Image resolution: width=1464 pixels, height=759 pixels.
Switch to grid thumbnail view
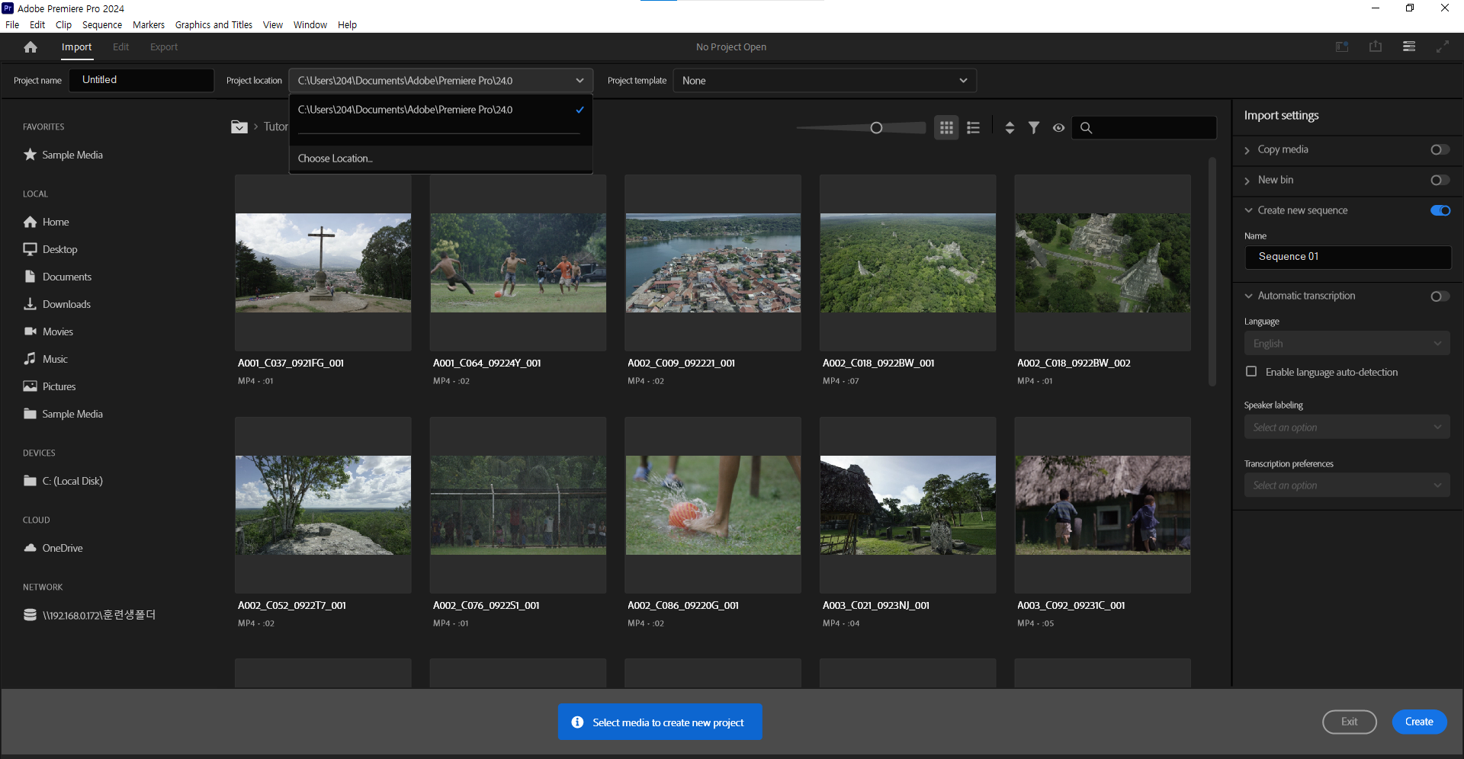(947, 128)
